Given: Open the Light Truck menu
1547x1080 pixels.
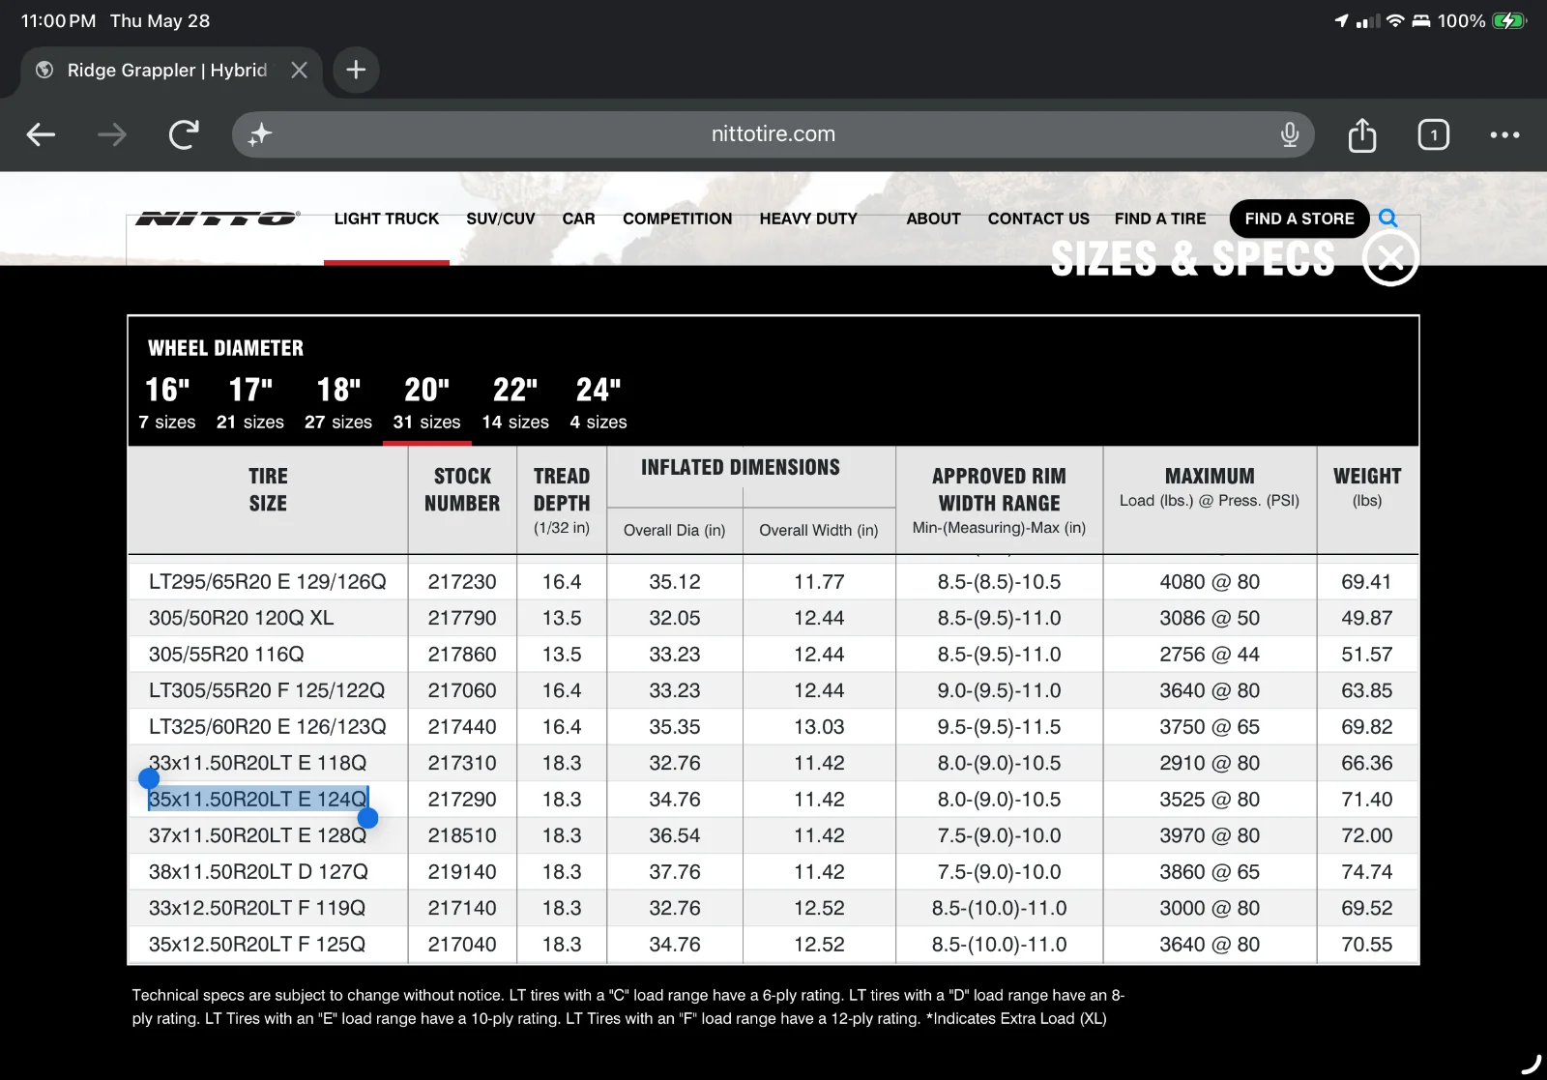Looking at the screenshot, I should [387, 219].
